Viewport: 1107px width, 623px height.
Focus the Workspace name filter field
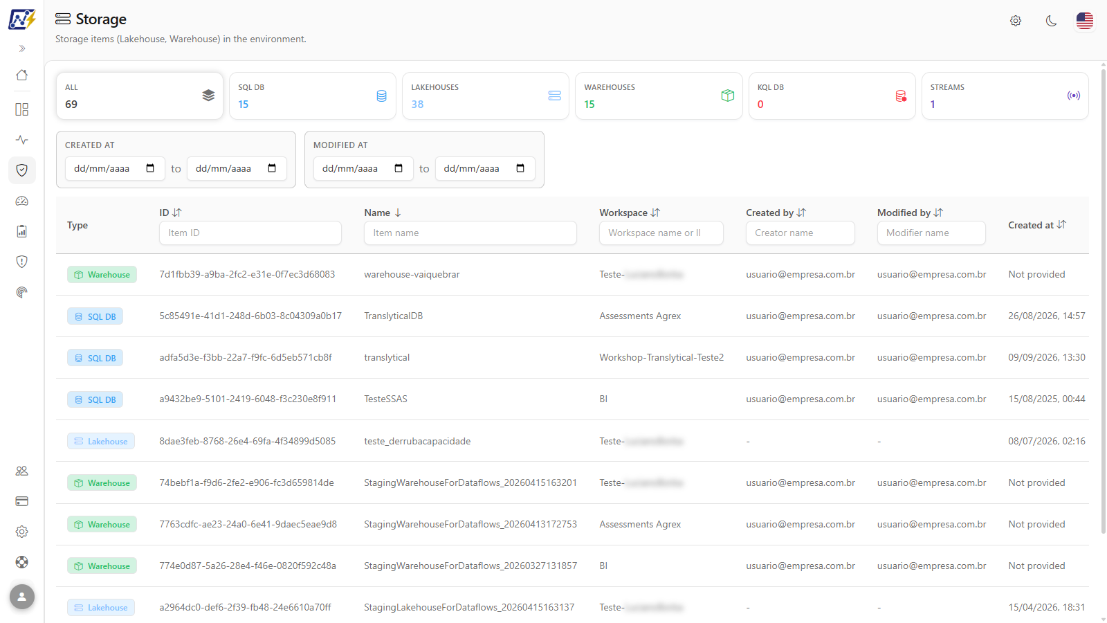click(661, 233)
